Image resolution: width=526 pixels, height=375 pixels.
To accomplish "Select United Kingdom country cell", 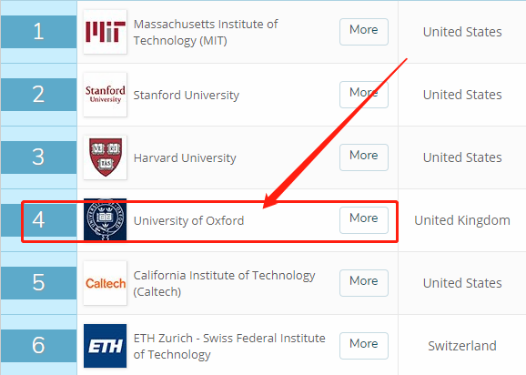I will pyautogui.click(x=462, y=220).
